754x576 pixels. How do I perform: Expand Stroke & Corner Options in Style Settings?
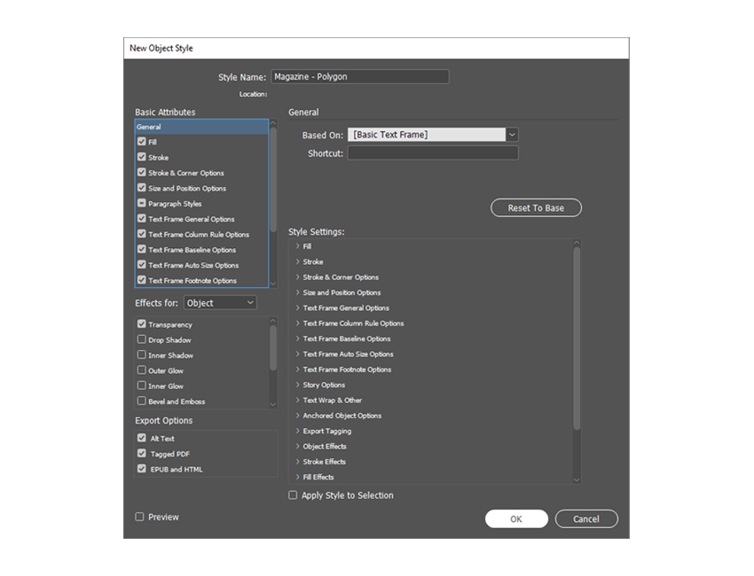click(x=298, y=277)
